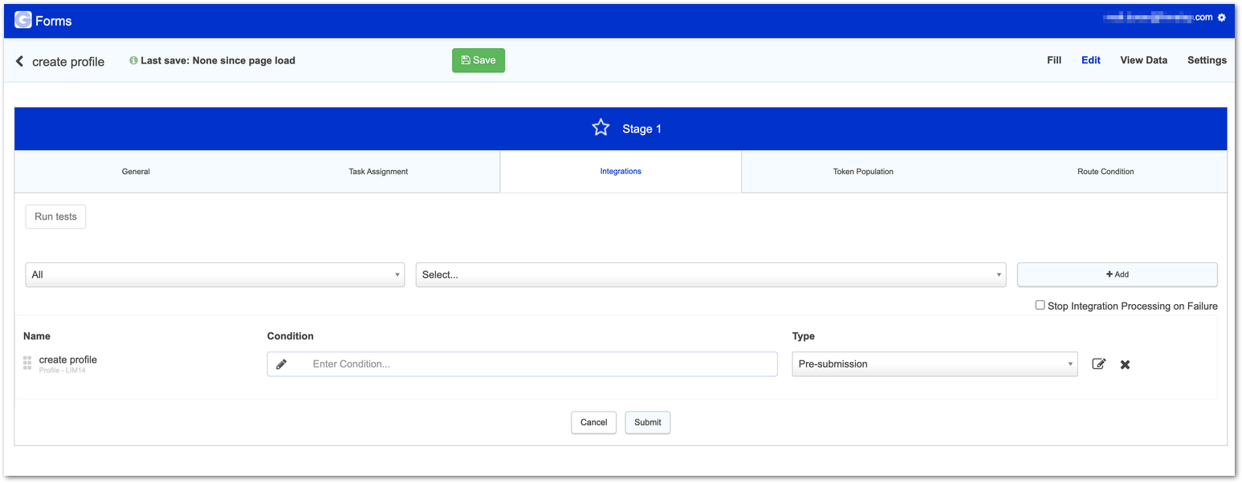This screenshot has width=1242, height=483.
Task: Grab the drag handle for create profile row
Action: 27,363
